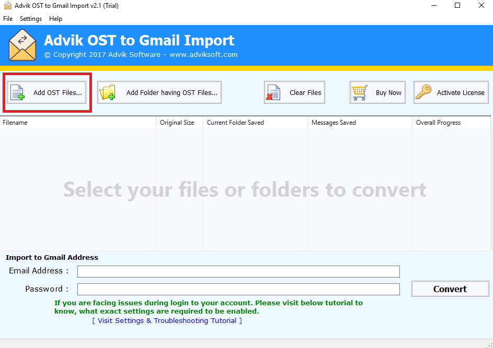Click the Add OST Files button
The image size is (493, 348).
click(x=47, y=92)
